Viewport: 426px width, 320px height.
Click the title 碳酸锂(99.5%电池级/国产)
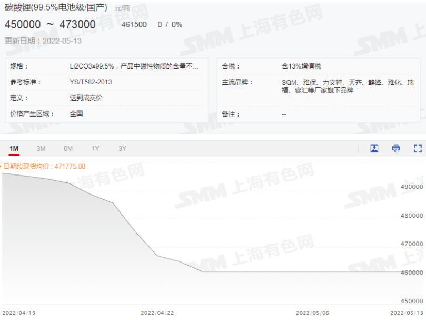tap(58, 8)
